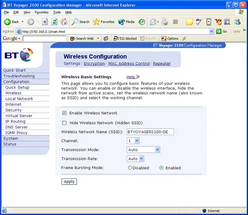
Task: Select Frame Bursting Mode Enabled radio
Action: (161, 168)
